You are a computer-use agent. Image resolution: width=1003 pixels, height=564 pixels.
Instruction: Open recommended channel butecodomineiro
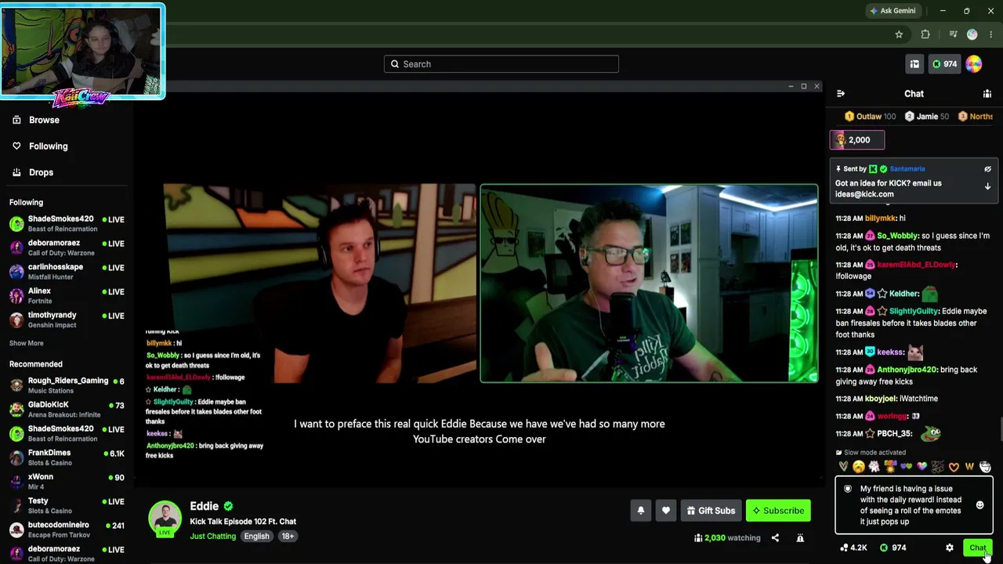(x=67, y=530)
